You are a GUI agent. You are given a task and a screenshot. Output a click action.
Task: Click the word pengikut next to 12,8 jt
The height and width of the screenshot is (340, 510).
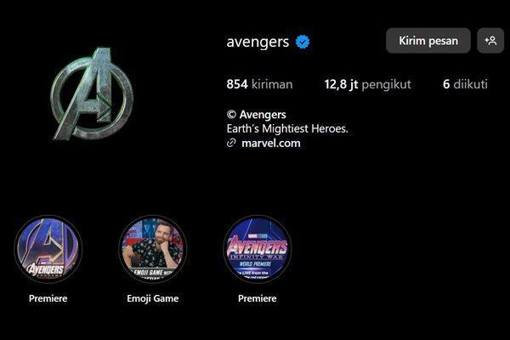(x=387, y=85)
